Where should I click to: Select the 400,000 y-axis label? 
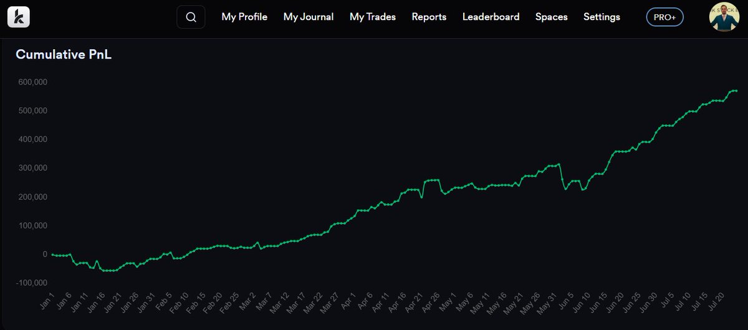point(33,139)
